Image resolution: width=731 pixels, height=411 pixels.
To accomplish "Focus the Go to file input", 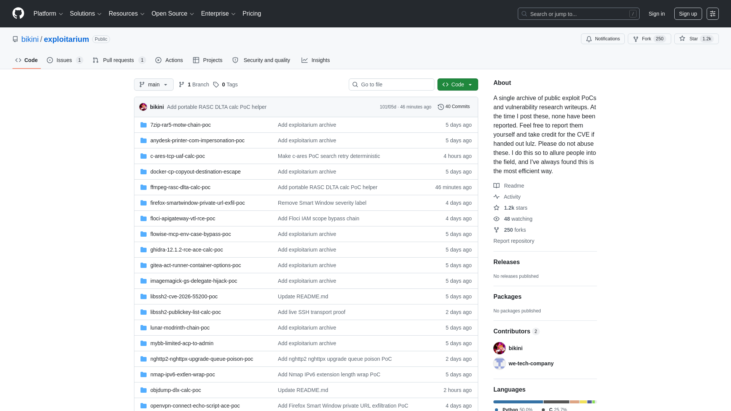I will [391, 84].
